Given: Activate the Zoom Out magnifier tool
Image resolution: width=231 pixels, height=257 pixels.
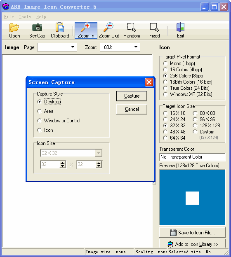Looking at the screenshot, I should [x=108, y=30].
